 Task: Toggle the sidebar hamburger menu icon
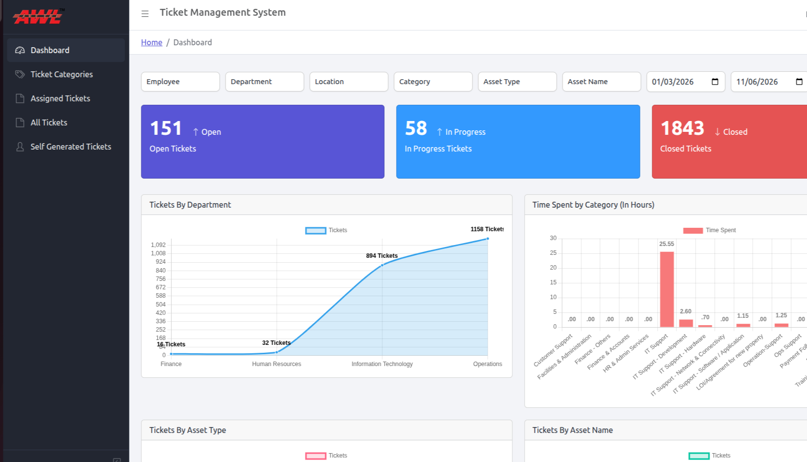[145, 14]
